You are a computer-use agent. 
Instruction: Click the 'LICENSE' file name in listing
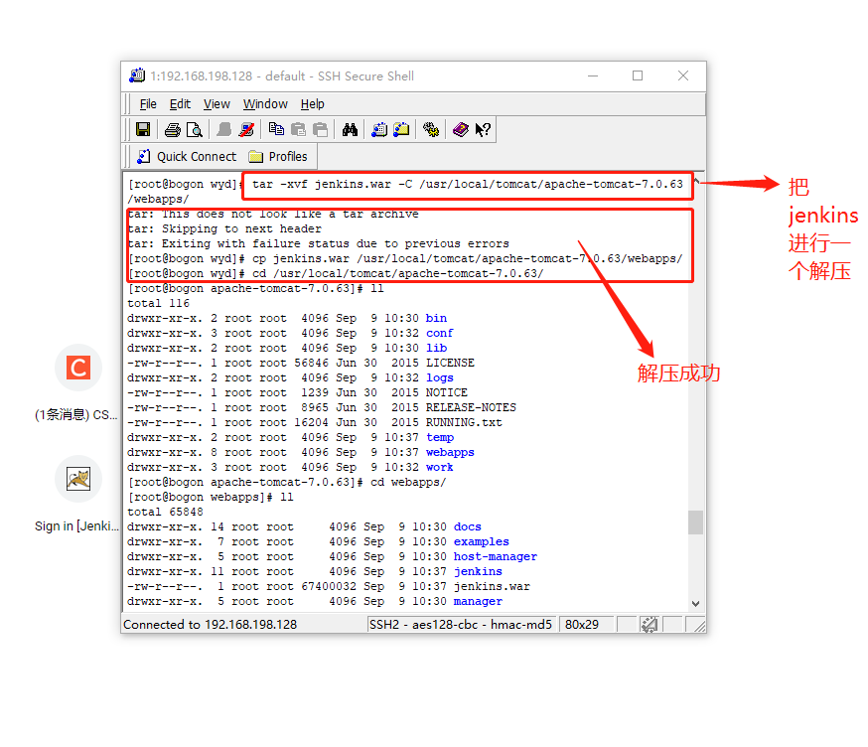pos(450,363)
